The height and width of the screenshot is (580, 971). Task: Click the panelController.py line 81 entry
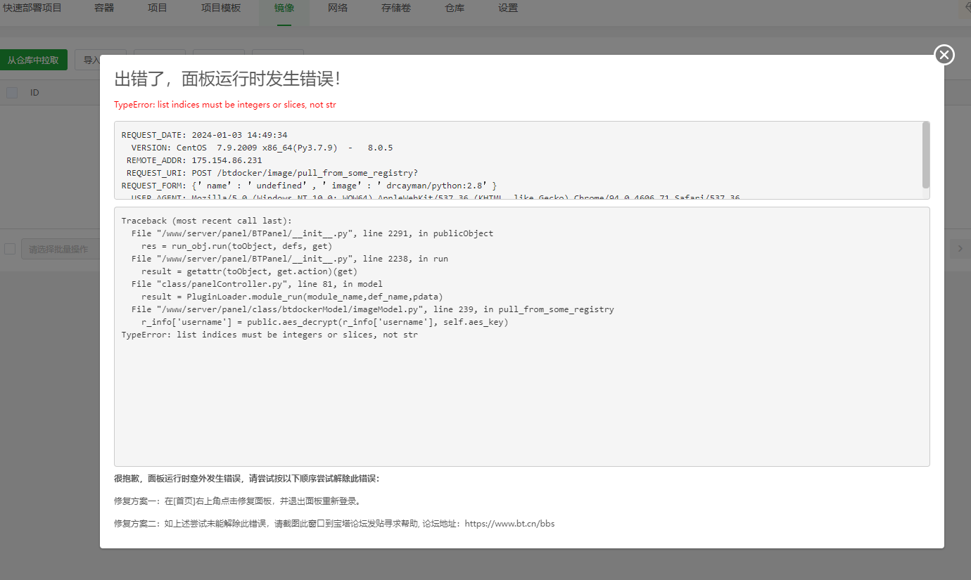[x=257, y=284]
